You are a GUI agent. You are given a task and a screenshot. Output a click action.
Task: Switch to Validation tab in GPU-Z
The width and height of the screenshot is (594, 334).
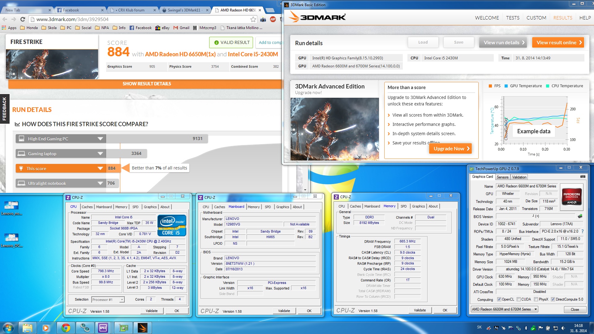(519, 177)
